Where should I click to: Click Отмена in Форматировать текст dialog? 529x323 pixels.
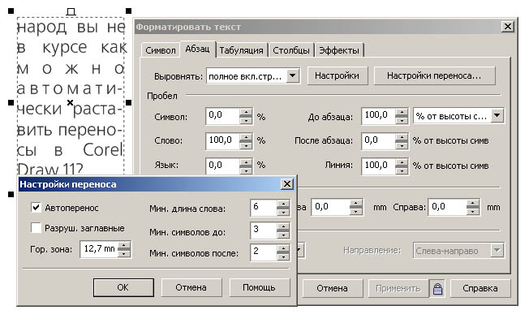pyautogui.click(x=333, y=288)
